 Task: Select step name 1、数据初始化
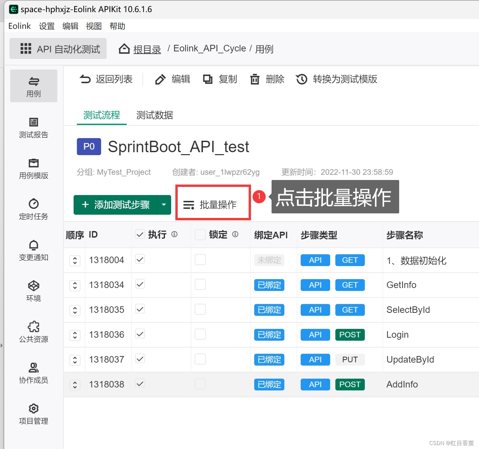point(417,260)
